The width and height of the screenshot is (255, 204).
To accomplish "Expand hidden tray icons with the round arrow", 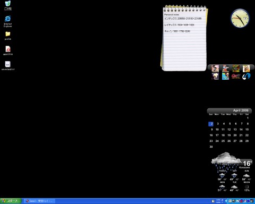I will pos(226,201).
